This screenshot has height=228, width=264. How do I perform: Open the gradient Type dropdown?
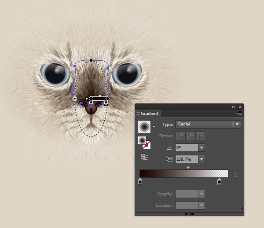click(208, 124)
